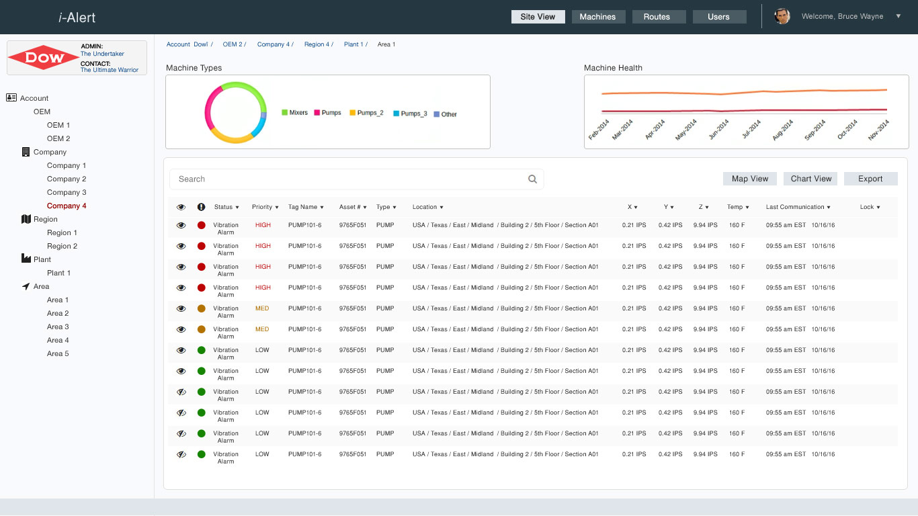Switch to the Machines tab
918x516 pixels.
(x=597, y=17)
